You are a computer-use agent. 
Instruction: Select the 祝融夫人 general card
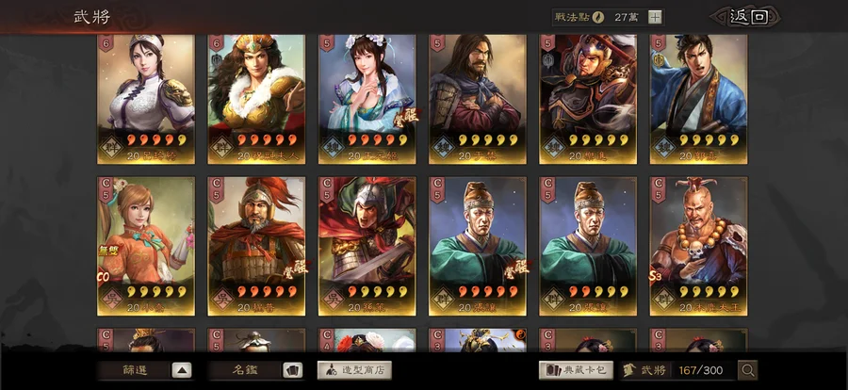[256, 99]
